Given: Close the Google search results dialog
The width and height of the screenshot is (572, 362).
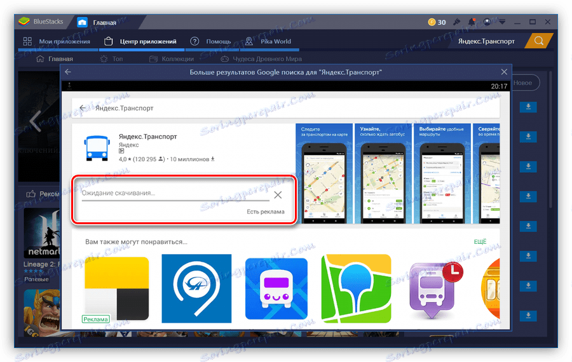Looking at the screenshot, I should click(504, 72).
